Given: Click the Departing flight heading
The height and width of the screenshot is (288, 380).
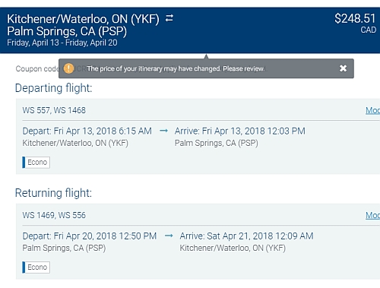Looking at the screenshot, I should (x=53, y=88).
